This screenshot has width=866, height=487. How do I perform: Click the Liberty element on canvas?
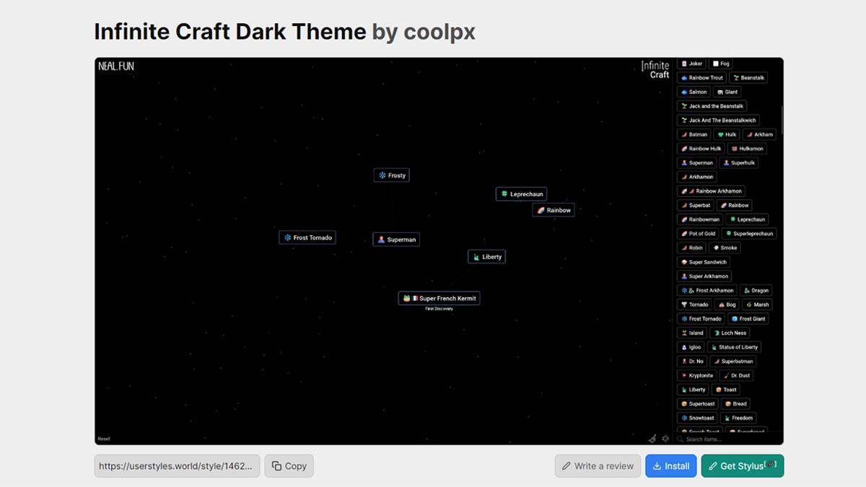(x=487, y=257)
